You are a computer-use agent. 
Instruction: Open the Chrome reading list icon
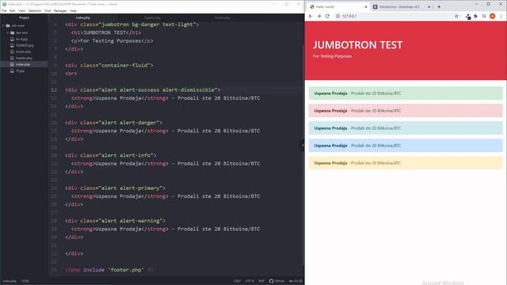(x=484, y=16)
